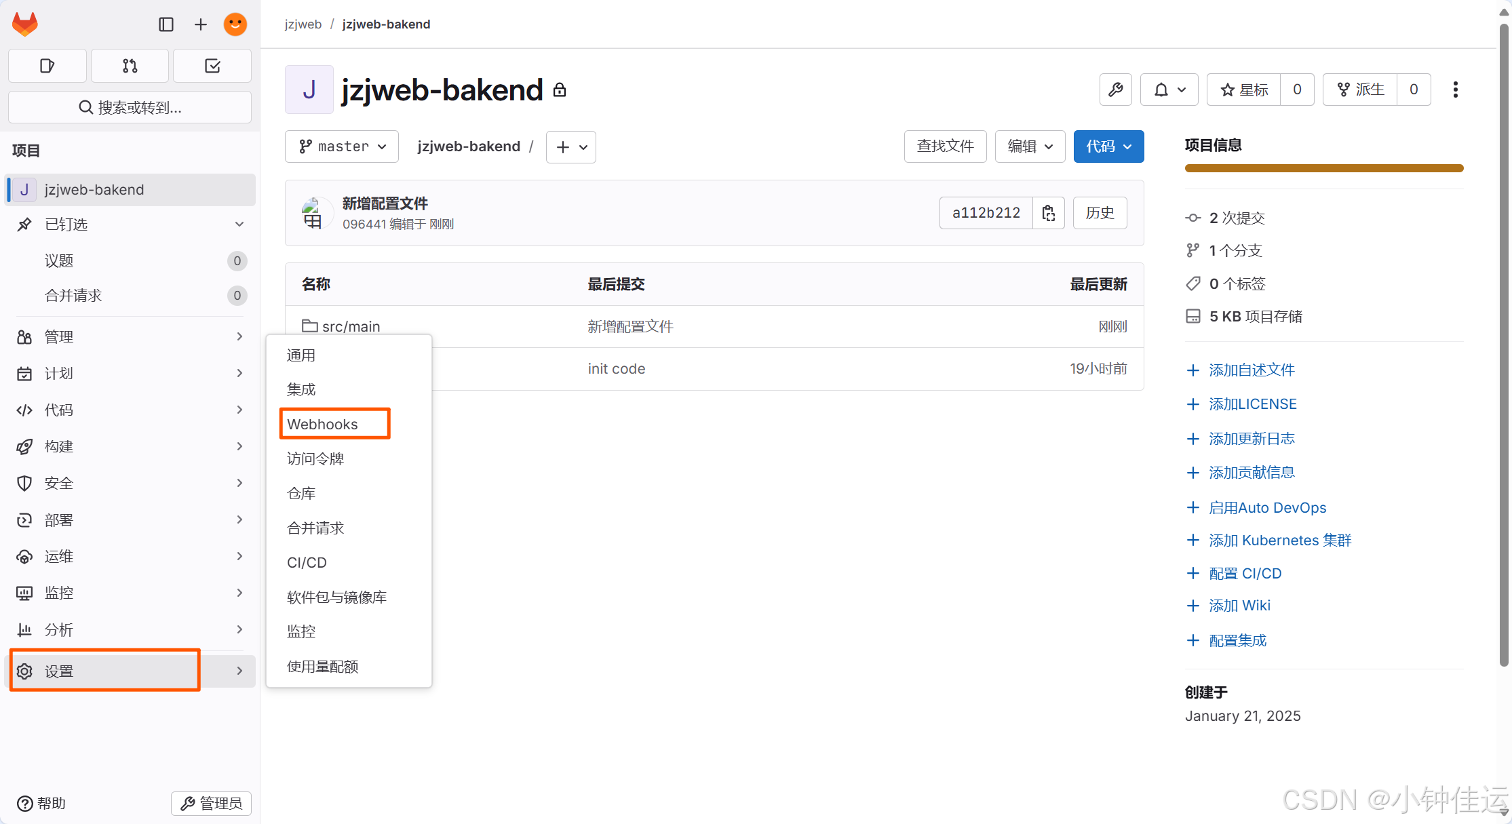
Task: Click the page vertical scrollbar
Action: (x=1504, y=346)
